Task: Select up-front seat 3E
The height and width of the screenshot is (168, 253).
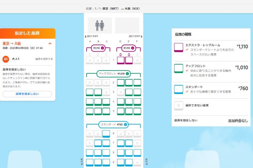Action: [129, 92]
